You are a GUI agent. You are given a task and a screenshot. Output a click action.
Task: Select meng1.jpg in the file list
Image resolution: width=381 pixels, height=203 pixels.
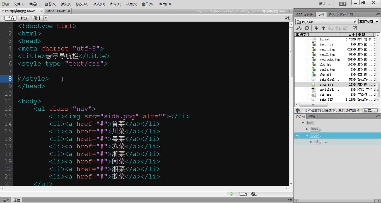pos(327,49)
